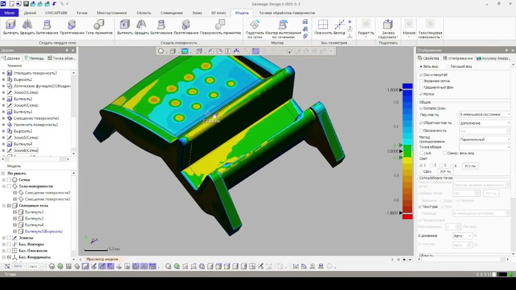The width and height of the screenshot is (516, 290).
Task: Toggle the Оси и масштаб checkbox
Action: click(x=421, y=75)
